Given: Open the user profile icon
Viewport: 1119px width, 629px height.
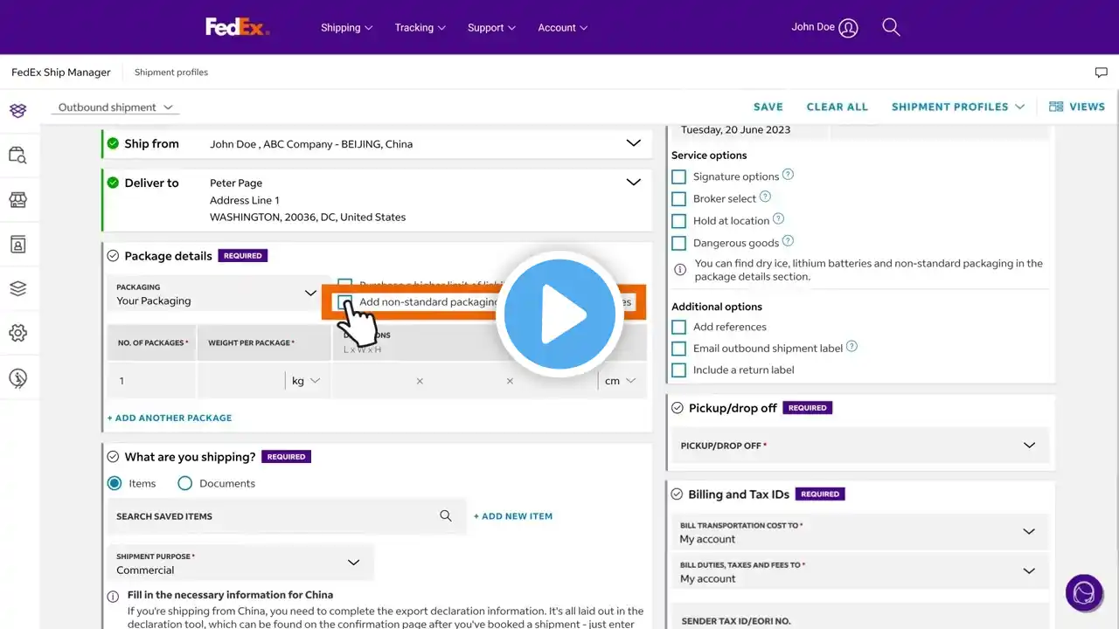Looking at the screenshot, I should pyautogui.click(x=848, y=28).
